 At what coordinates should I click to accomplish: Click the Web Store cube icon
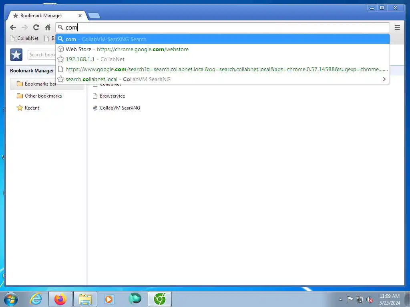pos(61,49)
